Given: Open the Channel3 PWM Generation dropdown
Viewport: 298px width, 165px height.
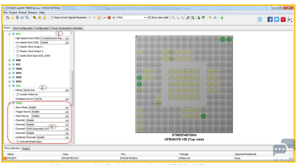Looking at the screenshot, I should 47,129.
